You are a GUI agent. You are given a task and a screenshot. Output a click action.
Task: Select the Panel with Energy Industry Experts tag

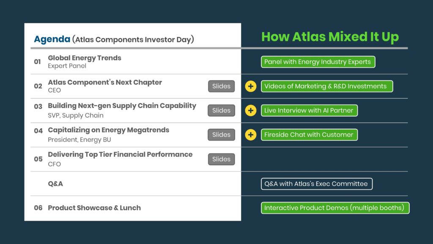point(318,62)
